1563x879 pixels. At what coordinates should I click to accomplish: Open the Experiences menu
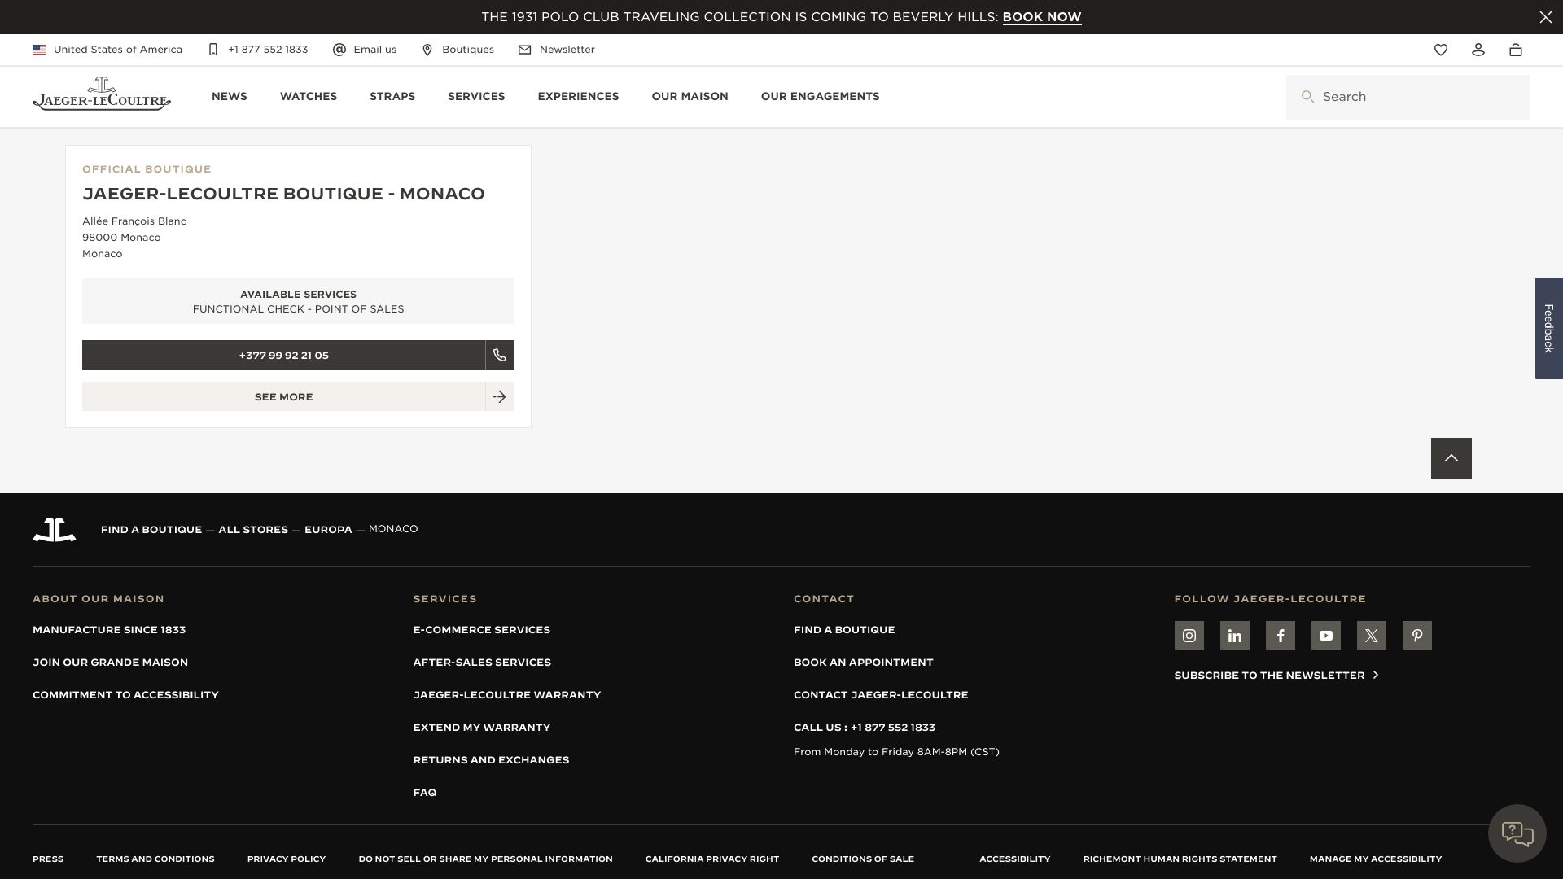pyautogui.click(x=578, y=96)
